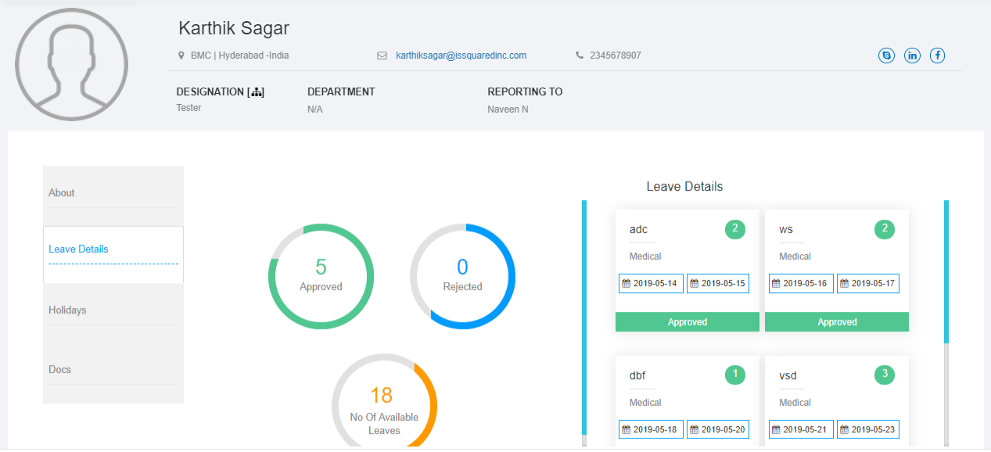This screenshot has width=991, height=452.
Task: Select the Docs tab
Action: pos(59,369)
